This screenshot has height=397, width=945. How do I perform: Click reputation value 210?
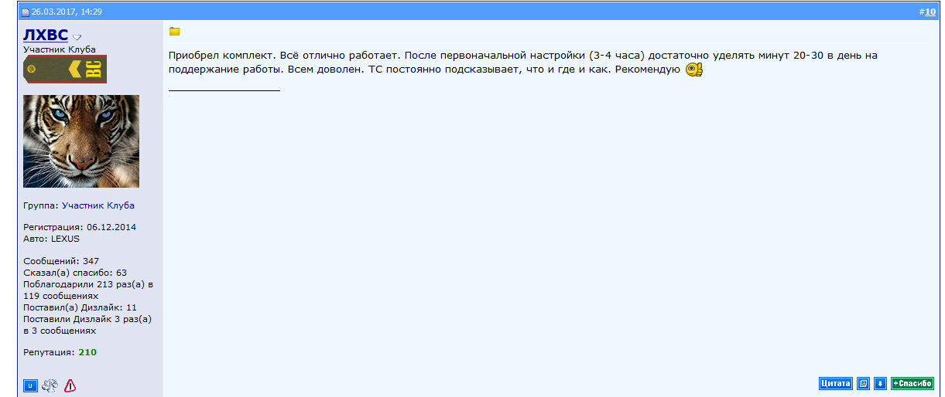(x=87, y=352)
